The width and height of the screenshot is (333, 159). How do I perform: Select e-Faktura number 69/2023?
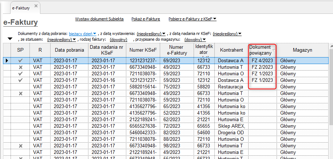point(178,61)
